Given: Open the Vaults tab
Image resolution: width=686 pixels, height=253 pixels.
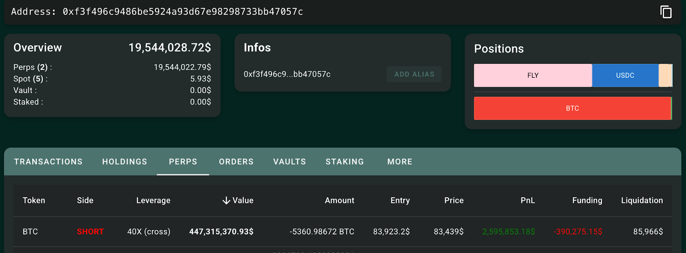Looking at the screenshot, I should 289,162.
